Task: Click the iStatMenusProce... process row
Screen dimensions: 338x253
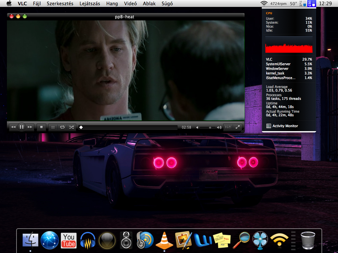Action: [289, 78]
